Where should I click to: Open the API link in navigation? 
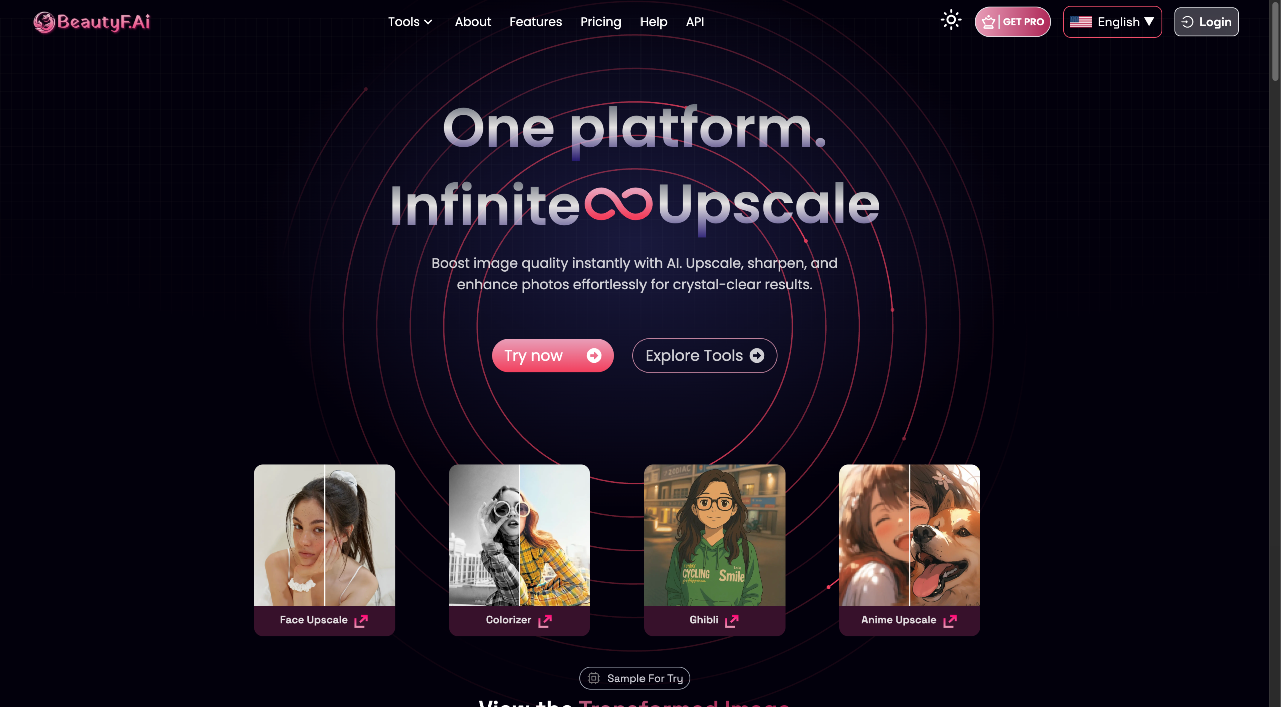coord(695,22)
